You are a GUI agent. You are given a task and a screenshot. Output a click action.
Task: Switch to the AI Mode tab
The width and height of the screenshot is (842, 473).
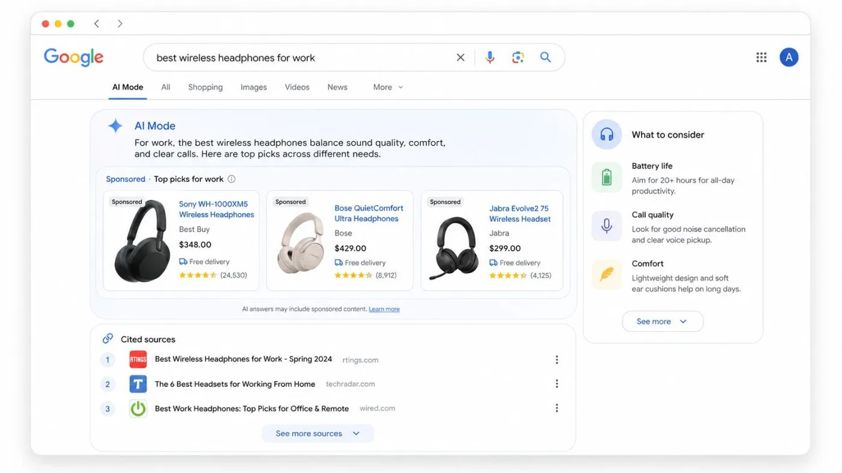(128, 87)
